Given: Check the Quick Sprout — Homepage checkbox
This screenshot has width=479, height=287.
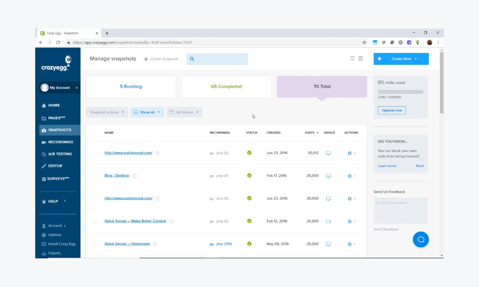Looking at the screenshot, I should pos(95,244).
